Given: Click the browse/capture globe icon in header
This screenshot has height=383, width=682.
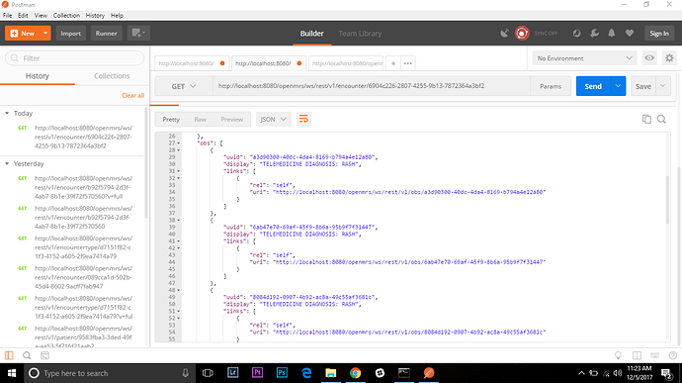Looking at the screenshot, I should pos(577,33).
